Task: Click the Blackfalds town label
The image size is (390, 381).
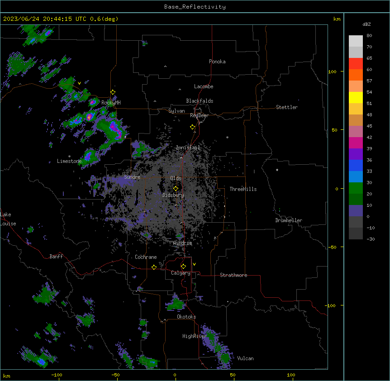Action: [x=200, y=101]
